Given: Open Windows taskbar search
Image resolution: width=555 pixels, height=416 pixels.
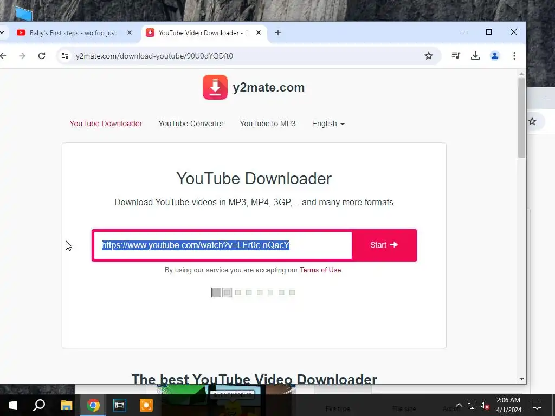Looking at the screenshot, I should click(x=39, y=405).
